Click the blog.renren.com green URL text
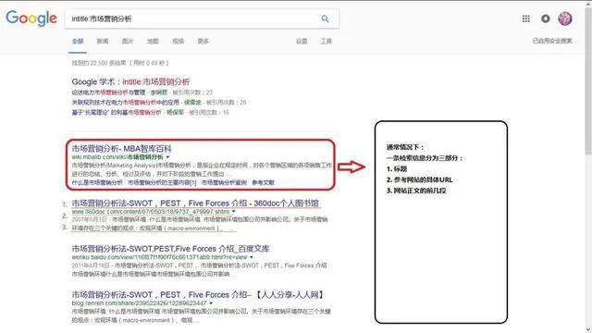592x333 pixels. pos(139,303)
